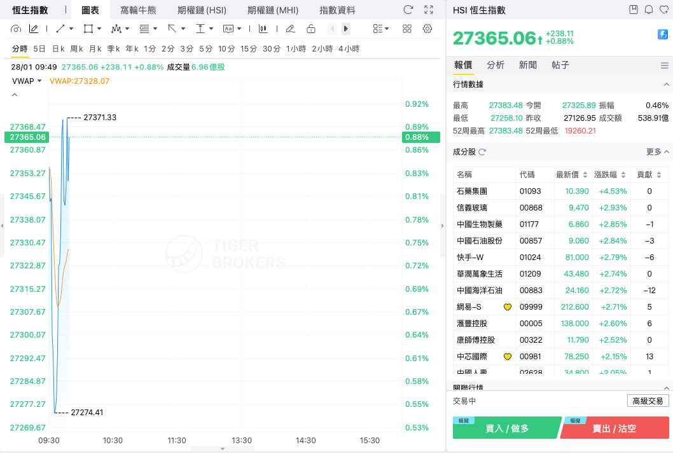Screen dimensions: 673x454
Task: Expand chart to fullscreen
Action: click(428, 10)
